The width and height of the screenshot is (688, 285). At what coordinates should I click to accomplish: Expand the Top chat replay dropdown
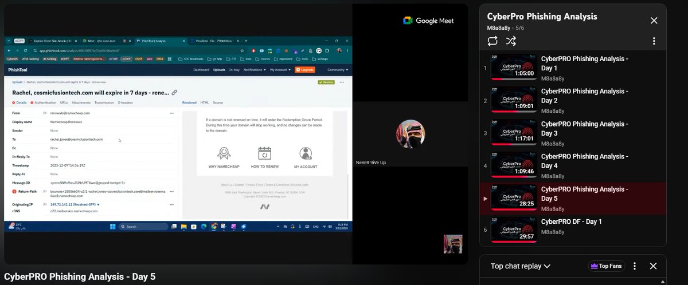point(520,266)
